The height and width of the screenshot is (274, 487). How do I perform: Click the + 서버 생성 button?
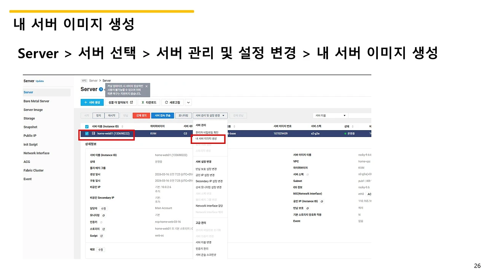click(92, 102)
